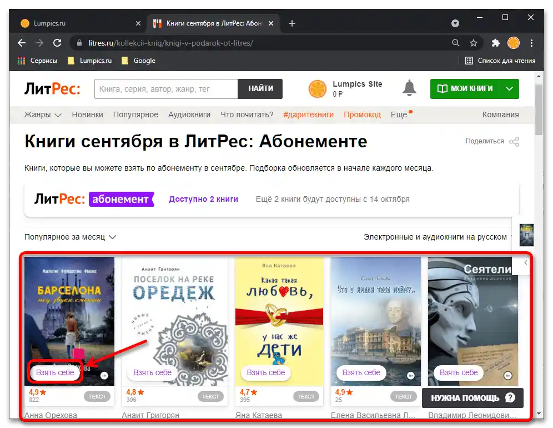
Task: Open the Новинки section
Action: pyautogui.click(x=88, y=115)
